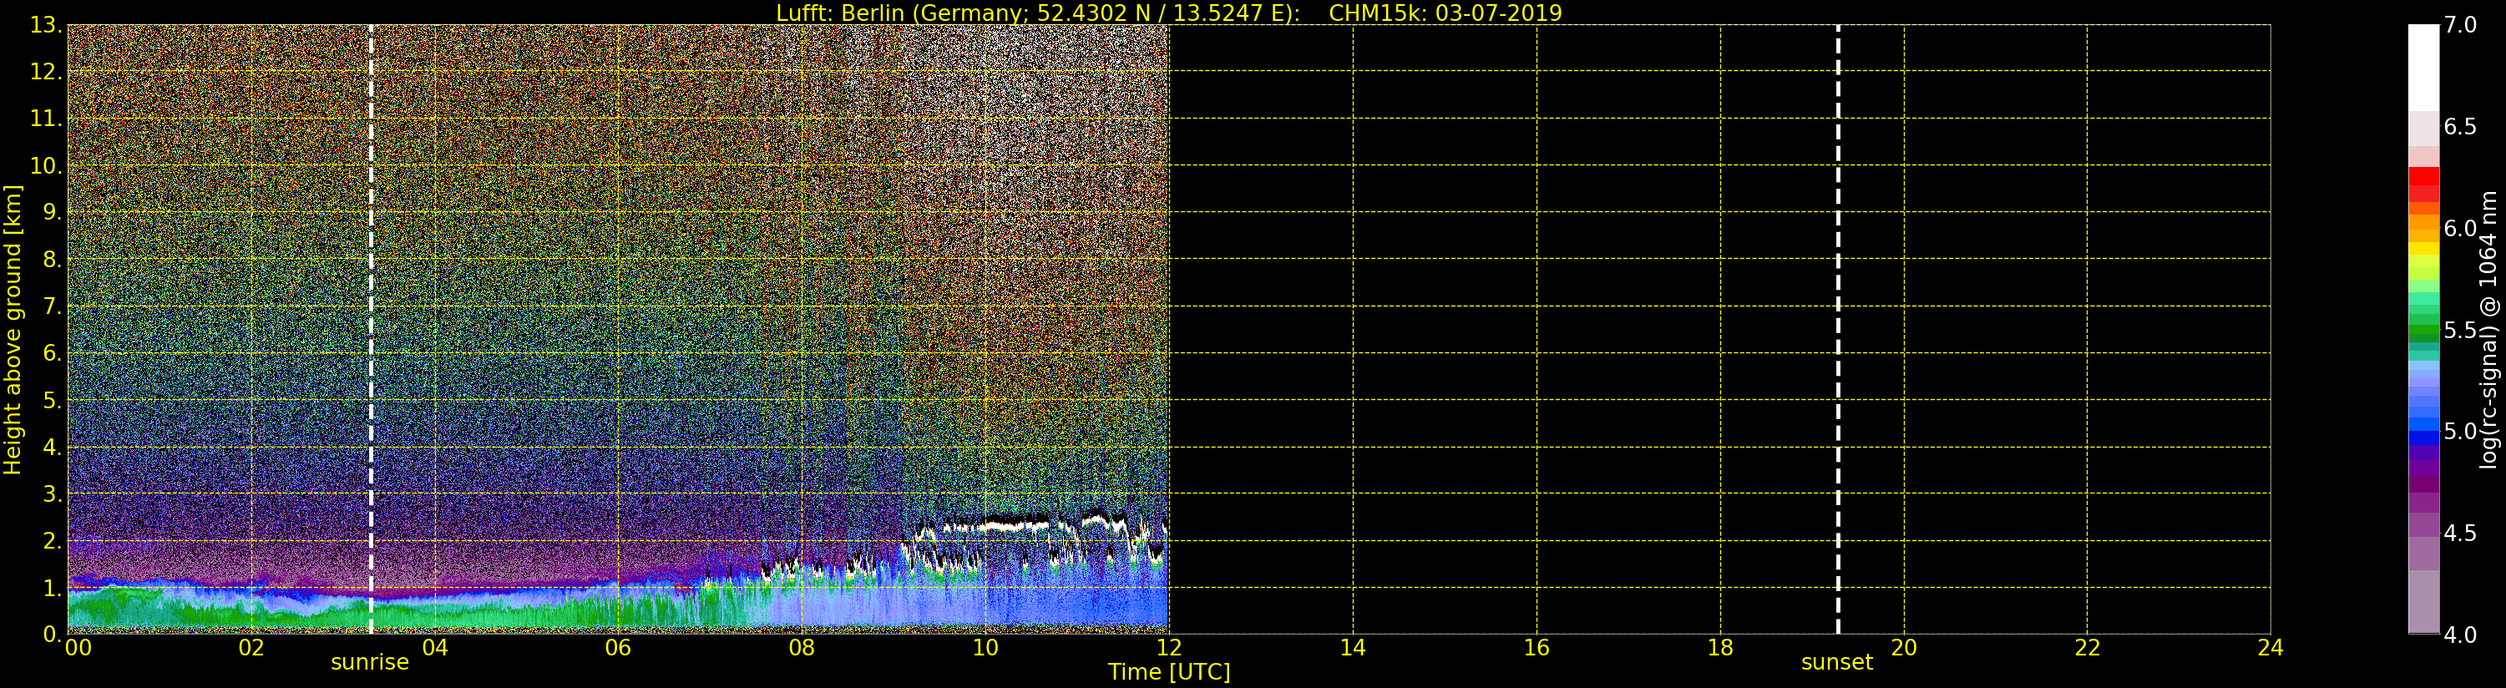This screenshot has width=2506, height=688.
Task: Click the height axis tick label '13.'
Action: coord(46,25)
